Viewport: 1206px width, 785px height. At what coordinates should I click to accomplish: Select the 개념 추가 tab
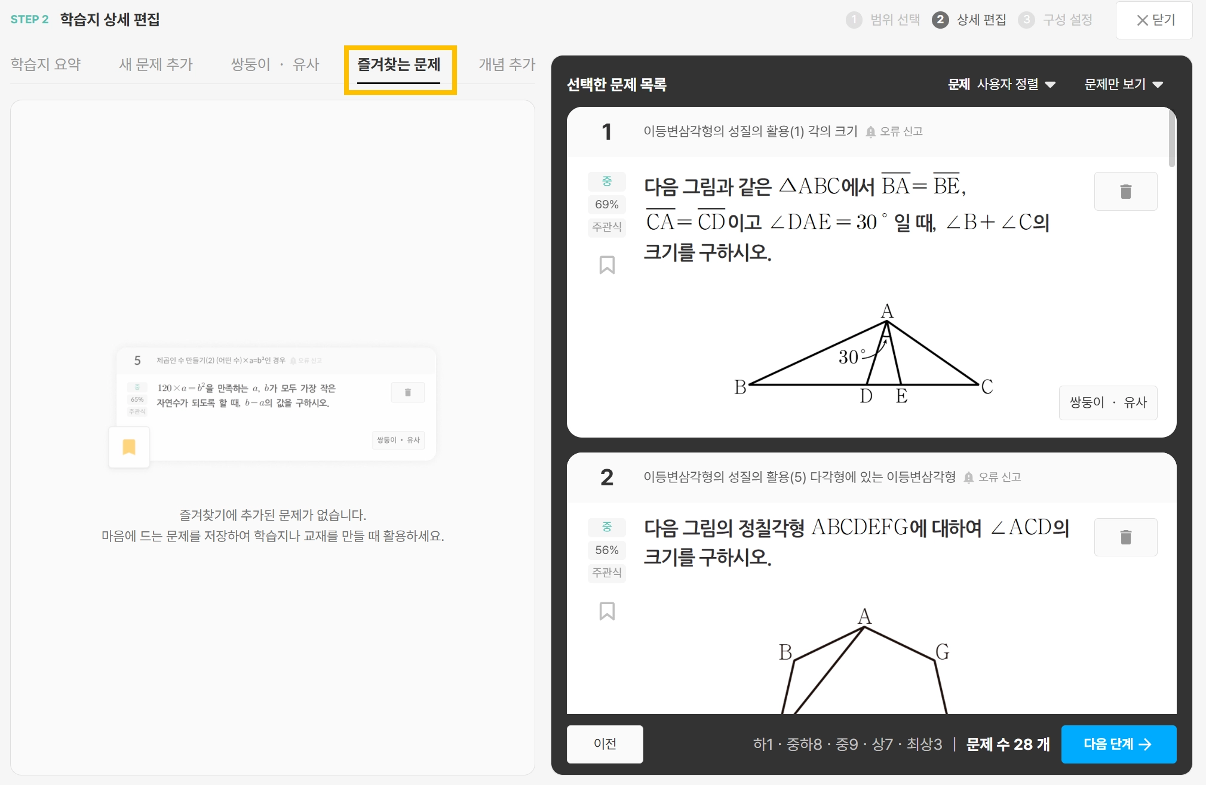507,64
